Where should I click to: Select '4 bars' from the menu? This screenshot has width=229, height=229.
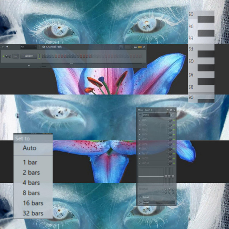[x=31, y=182]
